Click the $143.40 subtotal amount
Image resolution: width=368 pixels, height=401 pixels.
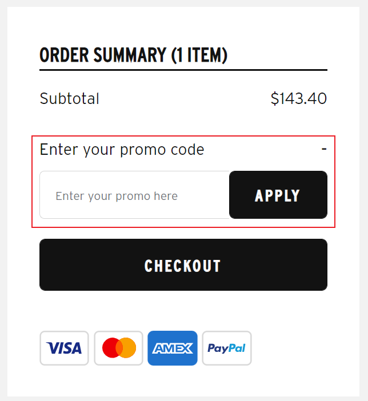coord(299,98)
